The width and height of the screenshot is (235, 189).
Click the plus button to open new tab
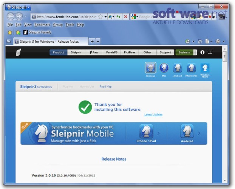pyautogui.click(x=92, y=42)
